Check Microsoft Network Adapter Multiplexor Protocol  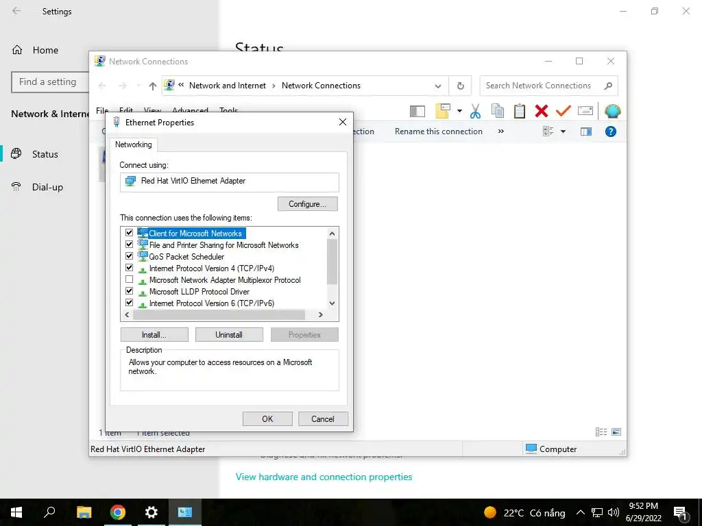[130, 279]
